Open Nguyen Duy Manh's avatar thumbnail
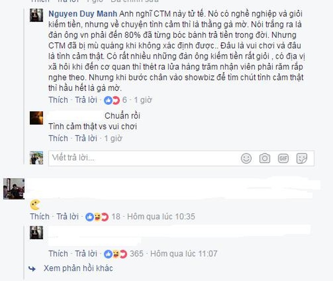The height and width of the screenshot is (281, 333). (x=36, y=15)
